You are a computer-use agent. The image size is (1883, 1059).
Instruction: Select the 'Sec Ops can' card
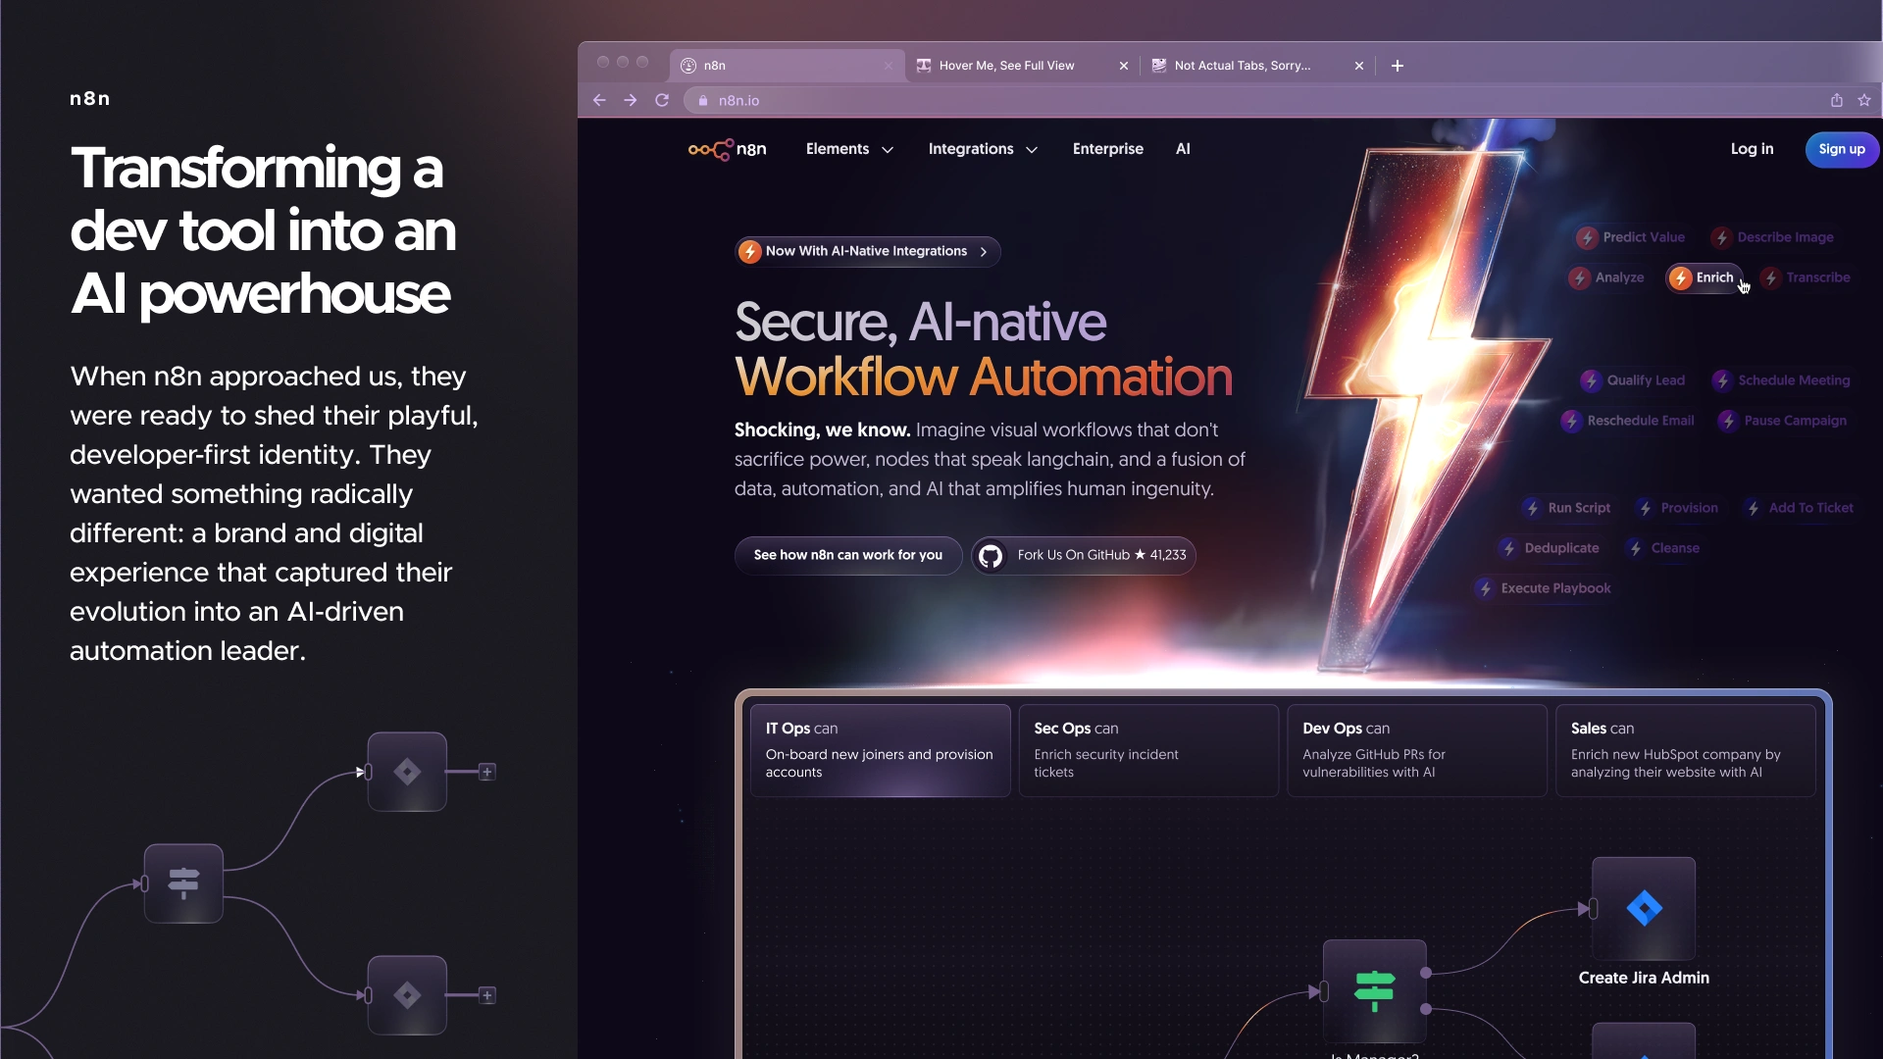[1148, 750]
